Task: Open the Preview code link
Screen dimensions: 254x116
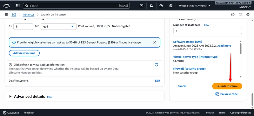Action: coord(229,94)
